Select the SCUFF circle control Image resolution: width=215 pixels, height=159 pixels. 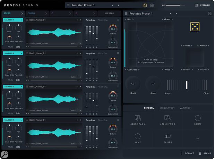click(198, 118)
